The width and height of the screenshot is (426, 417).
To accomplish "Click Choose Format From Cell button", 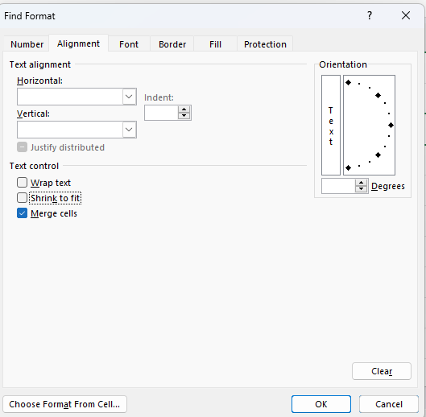I will 64,404.
